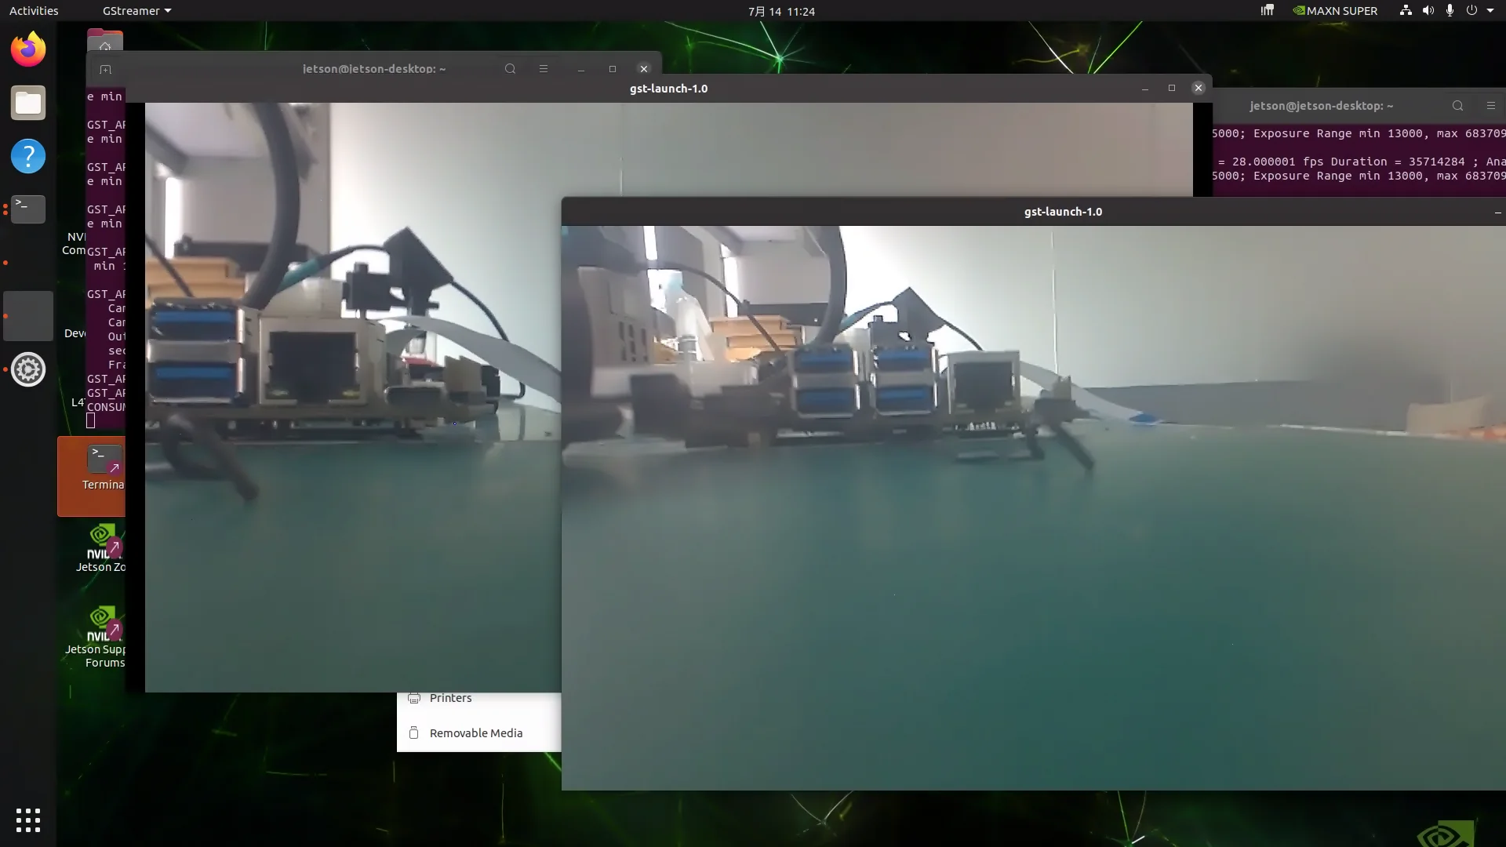Open Firefox from the dock
1506x847 pixels.
tap(28, 49)
